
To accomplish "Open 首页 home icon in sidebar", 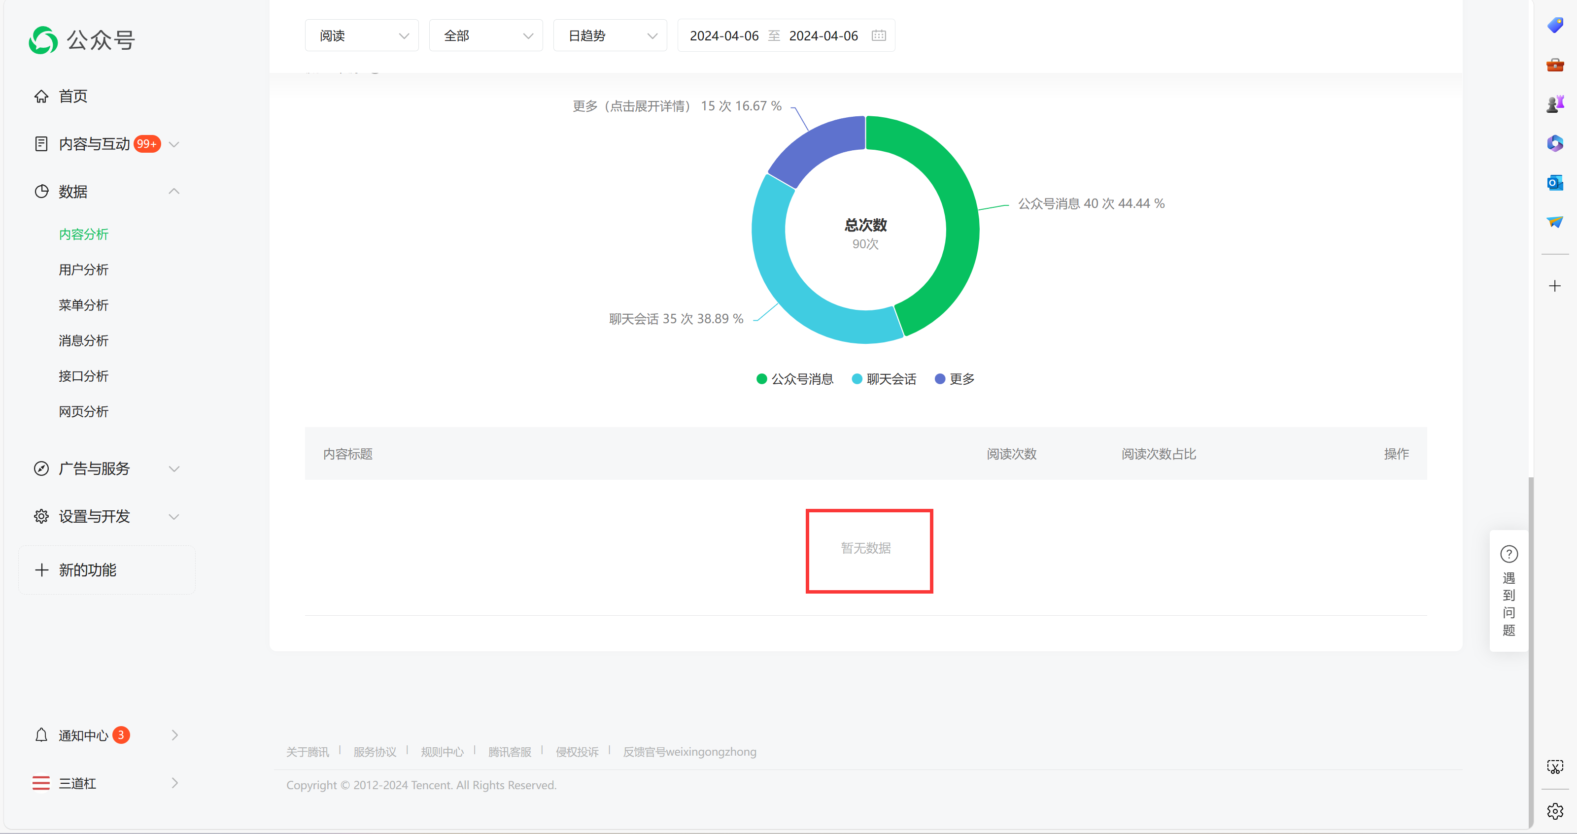I will point(41,96).
